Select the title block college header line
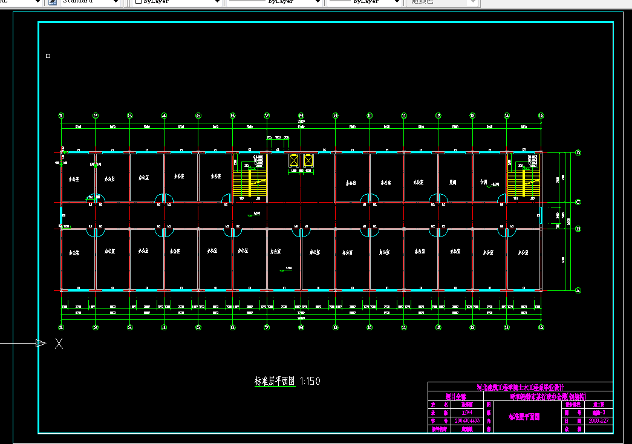The height and width of the screenshot is (444, 632). (520, 387)
